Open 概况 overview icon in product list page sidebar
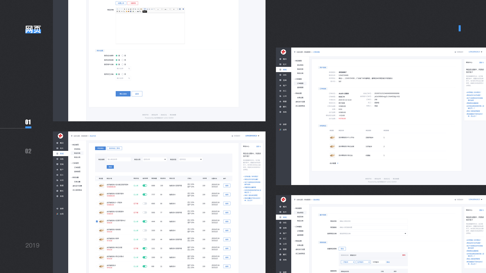 [x=57, y=143]
